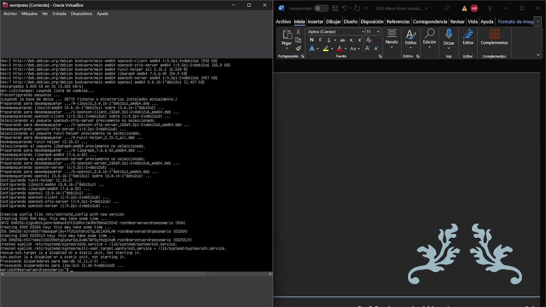Screen dimensions: 546x307
Task: Click the Dictar microphone icon
Action: pyautogui.click(x=449, y=34)
